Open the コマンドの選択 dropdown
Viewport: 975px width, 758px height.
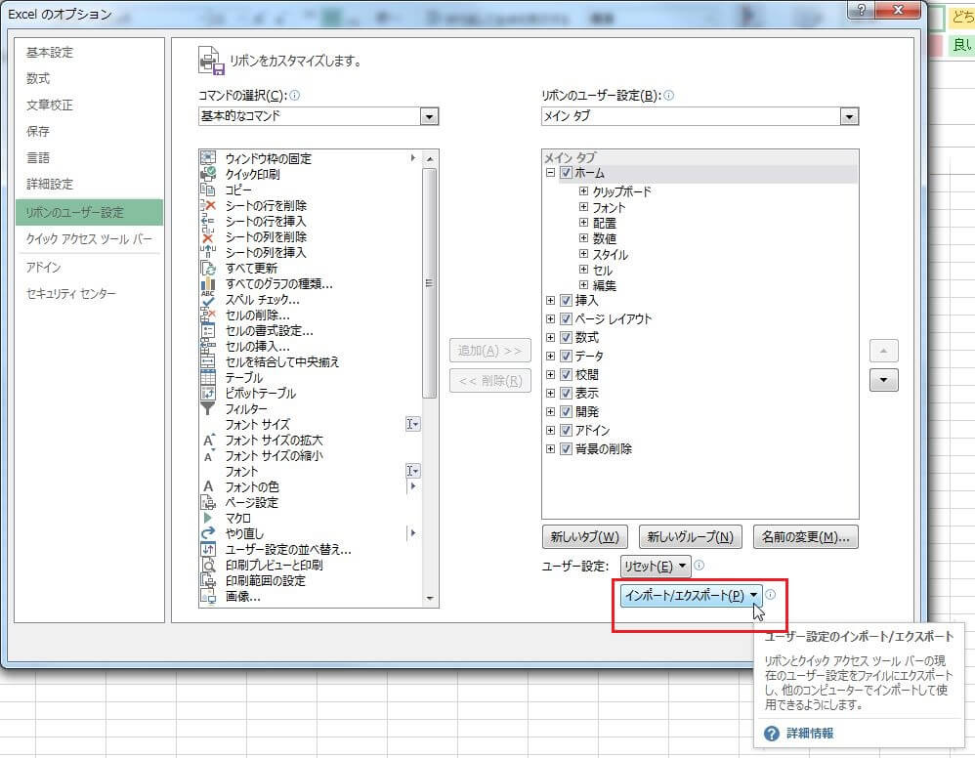pos(429,116)
